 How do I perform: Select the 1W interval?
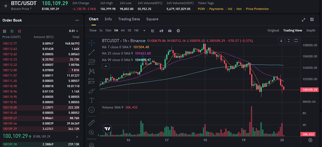pyautogui.click(x=136, y=30)
